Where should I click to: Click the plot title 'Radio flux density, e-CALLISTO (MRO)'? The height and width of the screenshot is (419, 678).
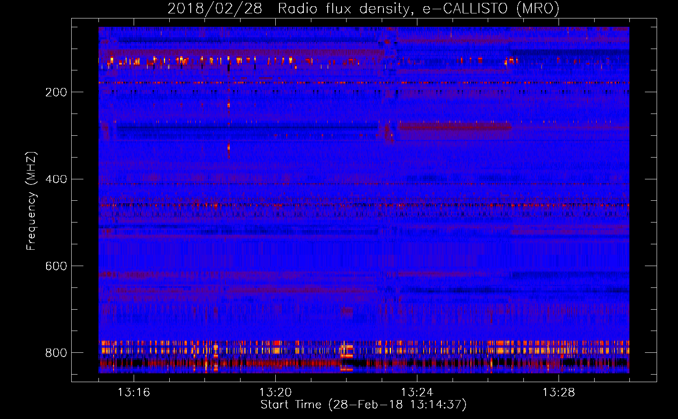(x=418, y=9)
